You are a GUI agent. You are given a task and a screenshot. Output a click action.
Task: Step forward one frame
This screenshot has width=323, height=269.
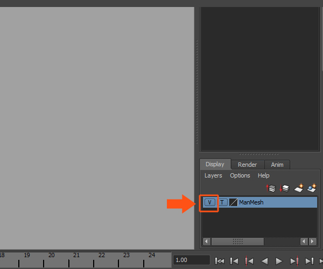pos(310,261)
